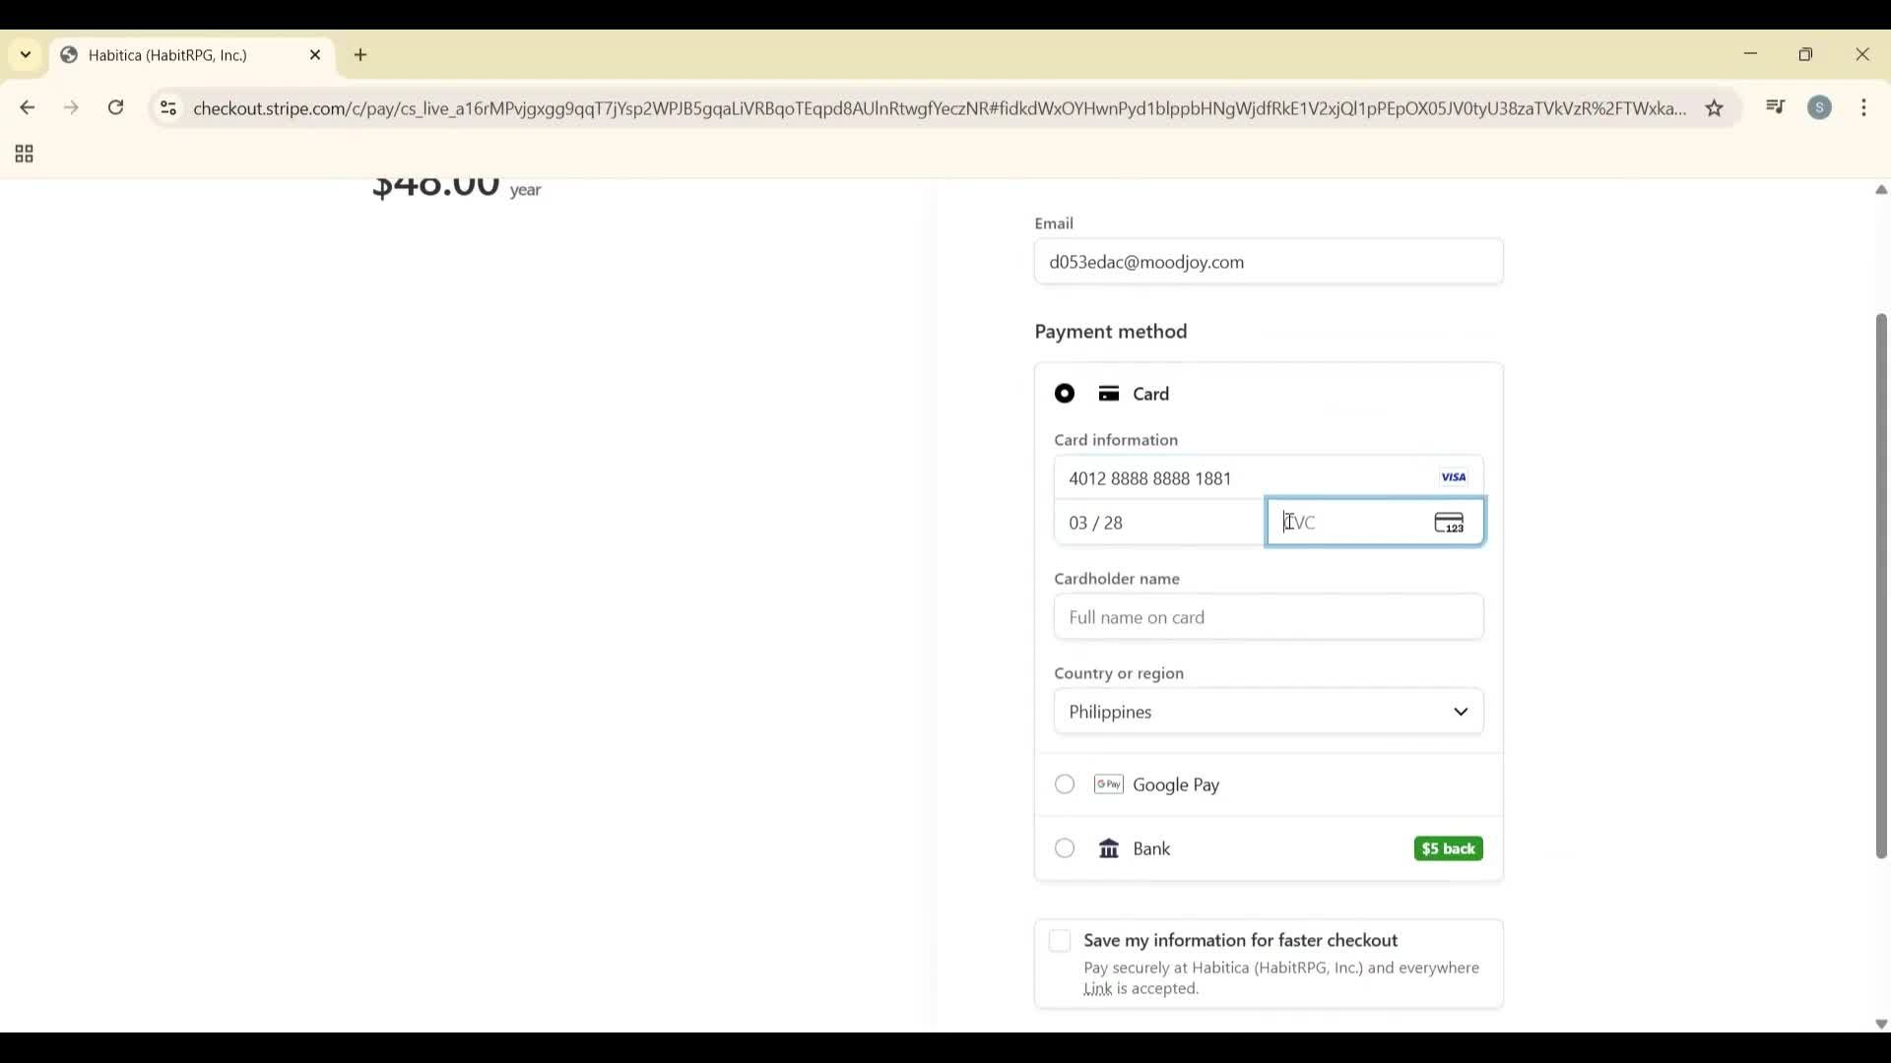Click the VISA badge in card number field

click(1454, 476)
